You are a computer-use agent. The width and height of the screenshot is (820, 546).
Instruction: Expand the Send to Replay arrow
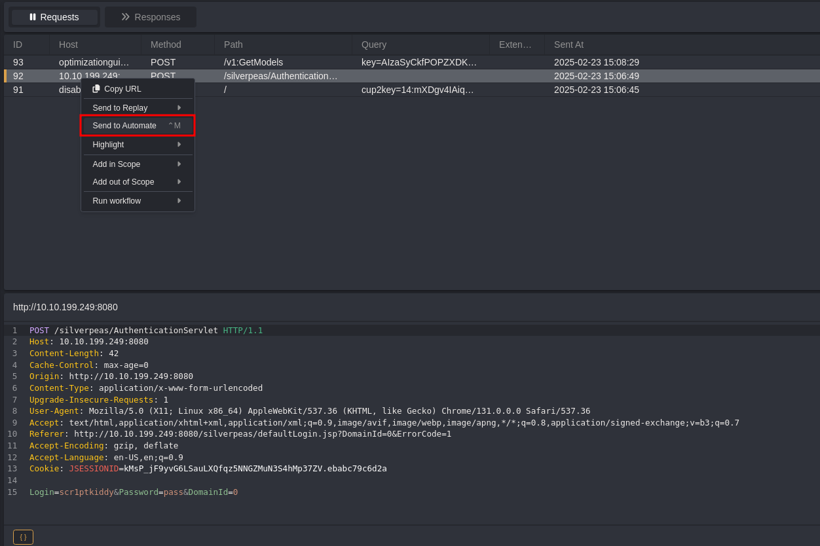tap(179, 108)
